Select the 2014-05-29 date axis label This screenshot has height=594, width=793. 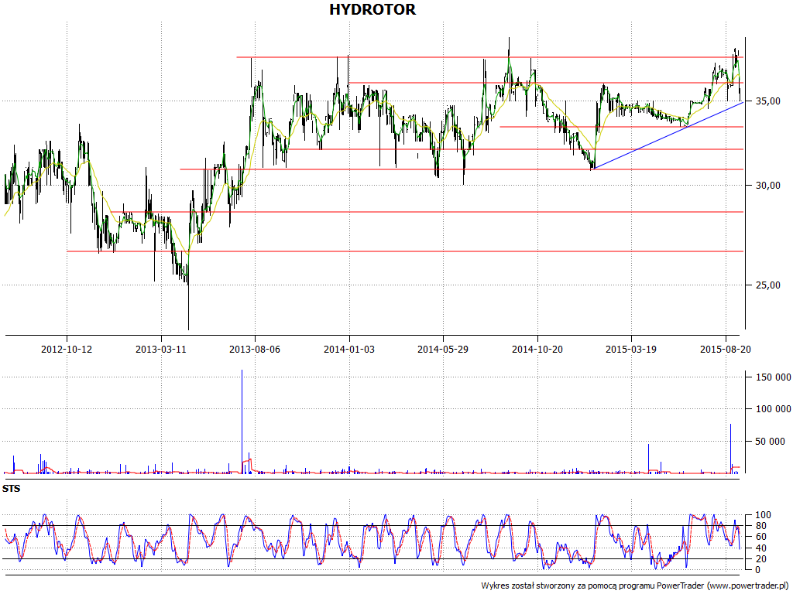tap(443, 349)
